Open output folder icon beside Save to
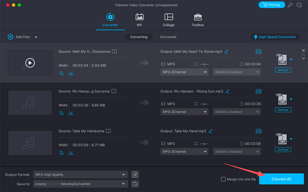The height and width of the screenshot is (192, 308). [135, 184]
